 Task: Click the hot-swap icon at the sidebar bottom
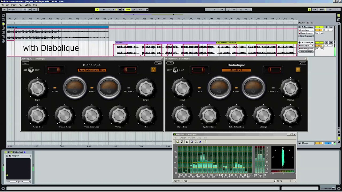coord(3,41)
